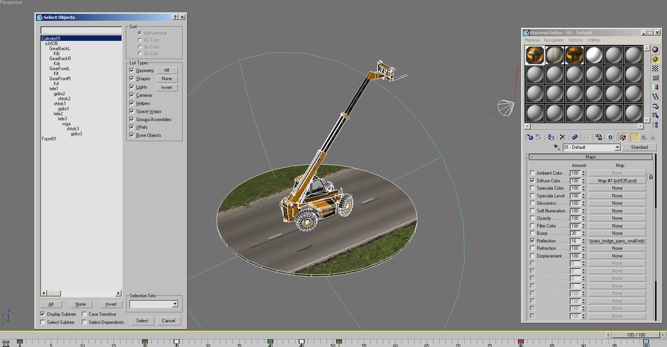Viewport: 667px width, 347px height.
Task: Open the Utilities menu in Material Editor
Action: (593, 40)
